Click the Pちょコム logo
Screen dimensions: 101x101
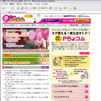(x=14, y=18)
